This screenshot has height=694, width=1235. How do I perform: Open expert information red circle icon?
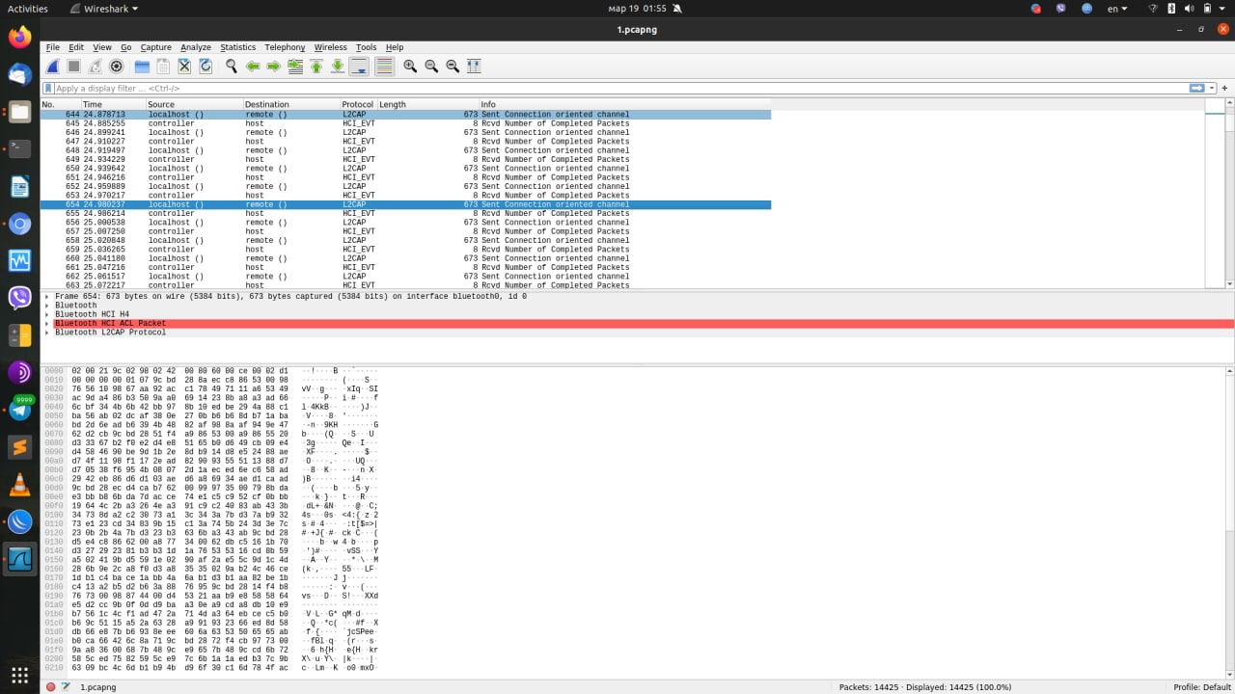(50, 687)
